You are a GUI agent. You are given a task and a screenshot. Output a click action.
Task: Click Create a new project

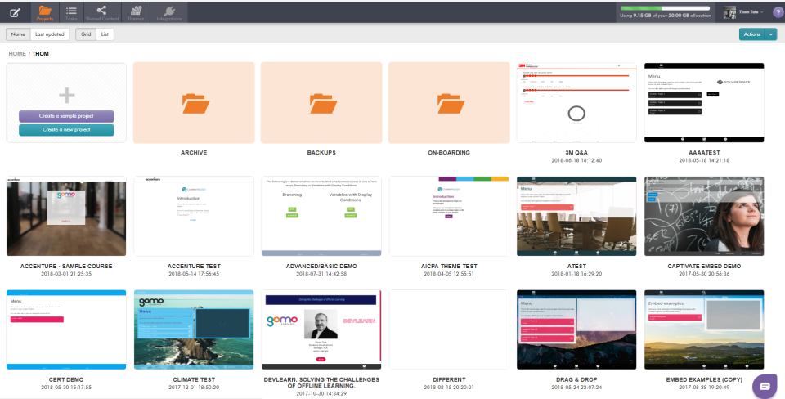[x=66, y=130]
